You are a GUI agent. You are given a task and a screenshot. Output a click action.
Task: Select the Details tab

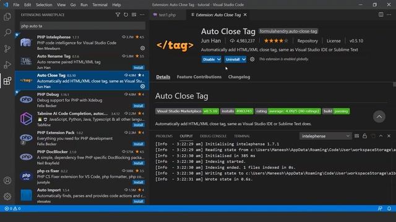[x=163, y=76]
